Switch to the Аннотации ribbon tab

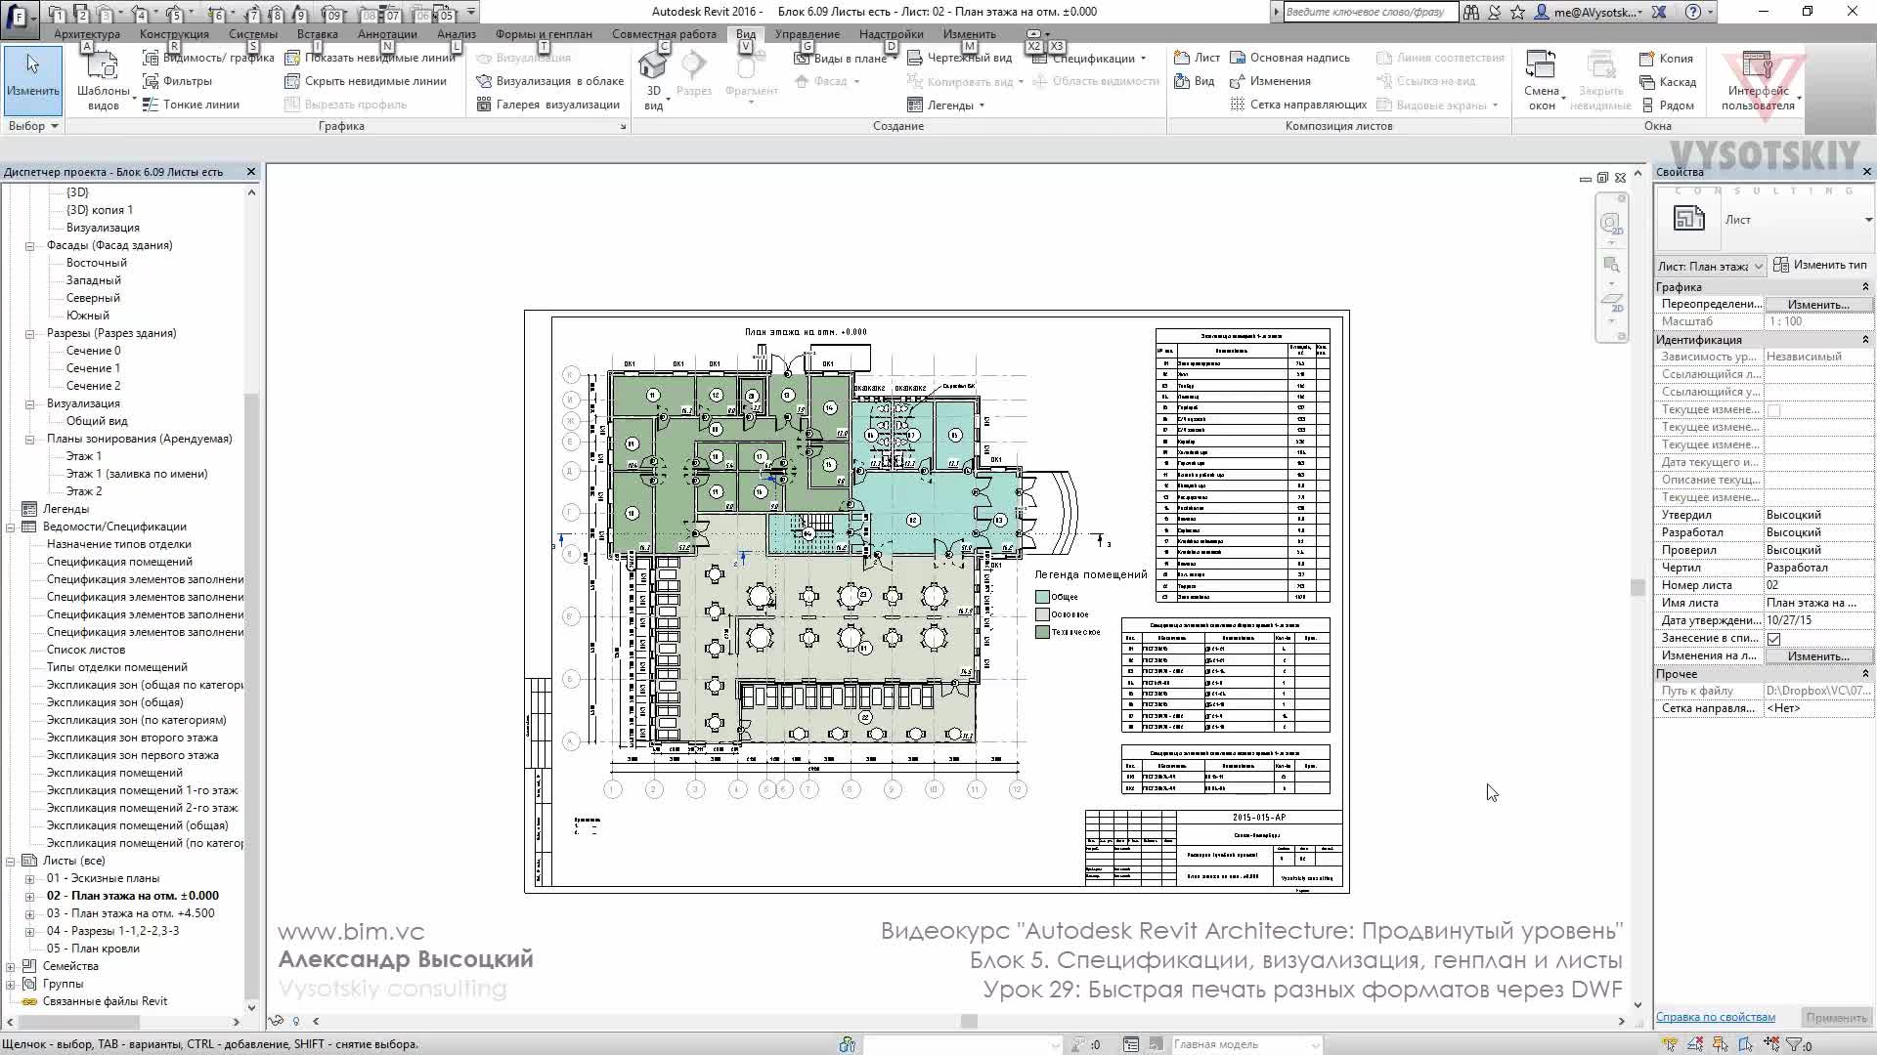(386, 34)
